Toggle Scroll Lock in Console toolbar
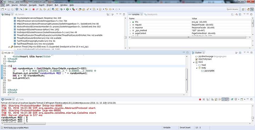The image size is (255, 130). 216,99
